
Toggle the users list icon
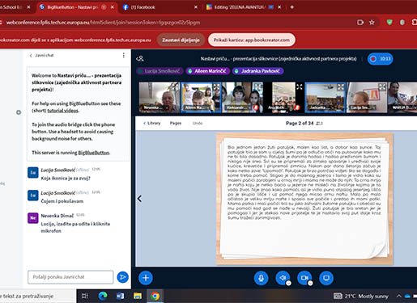tap(140, 58)
